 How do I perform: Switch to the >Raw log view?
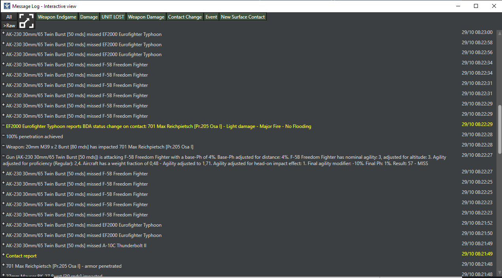[x=9, y=25]
